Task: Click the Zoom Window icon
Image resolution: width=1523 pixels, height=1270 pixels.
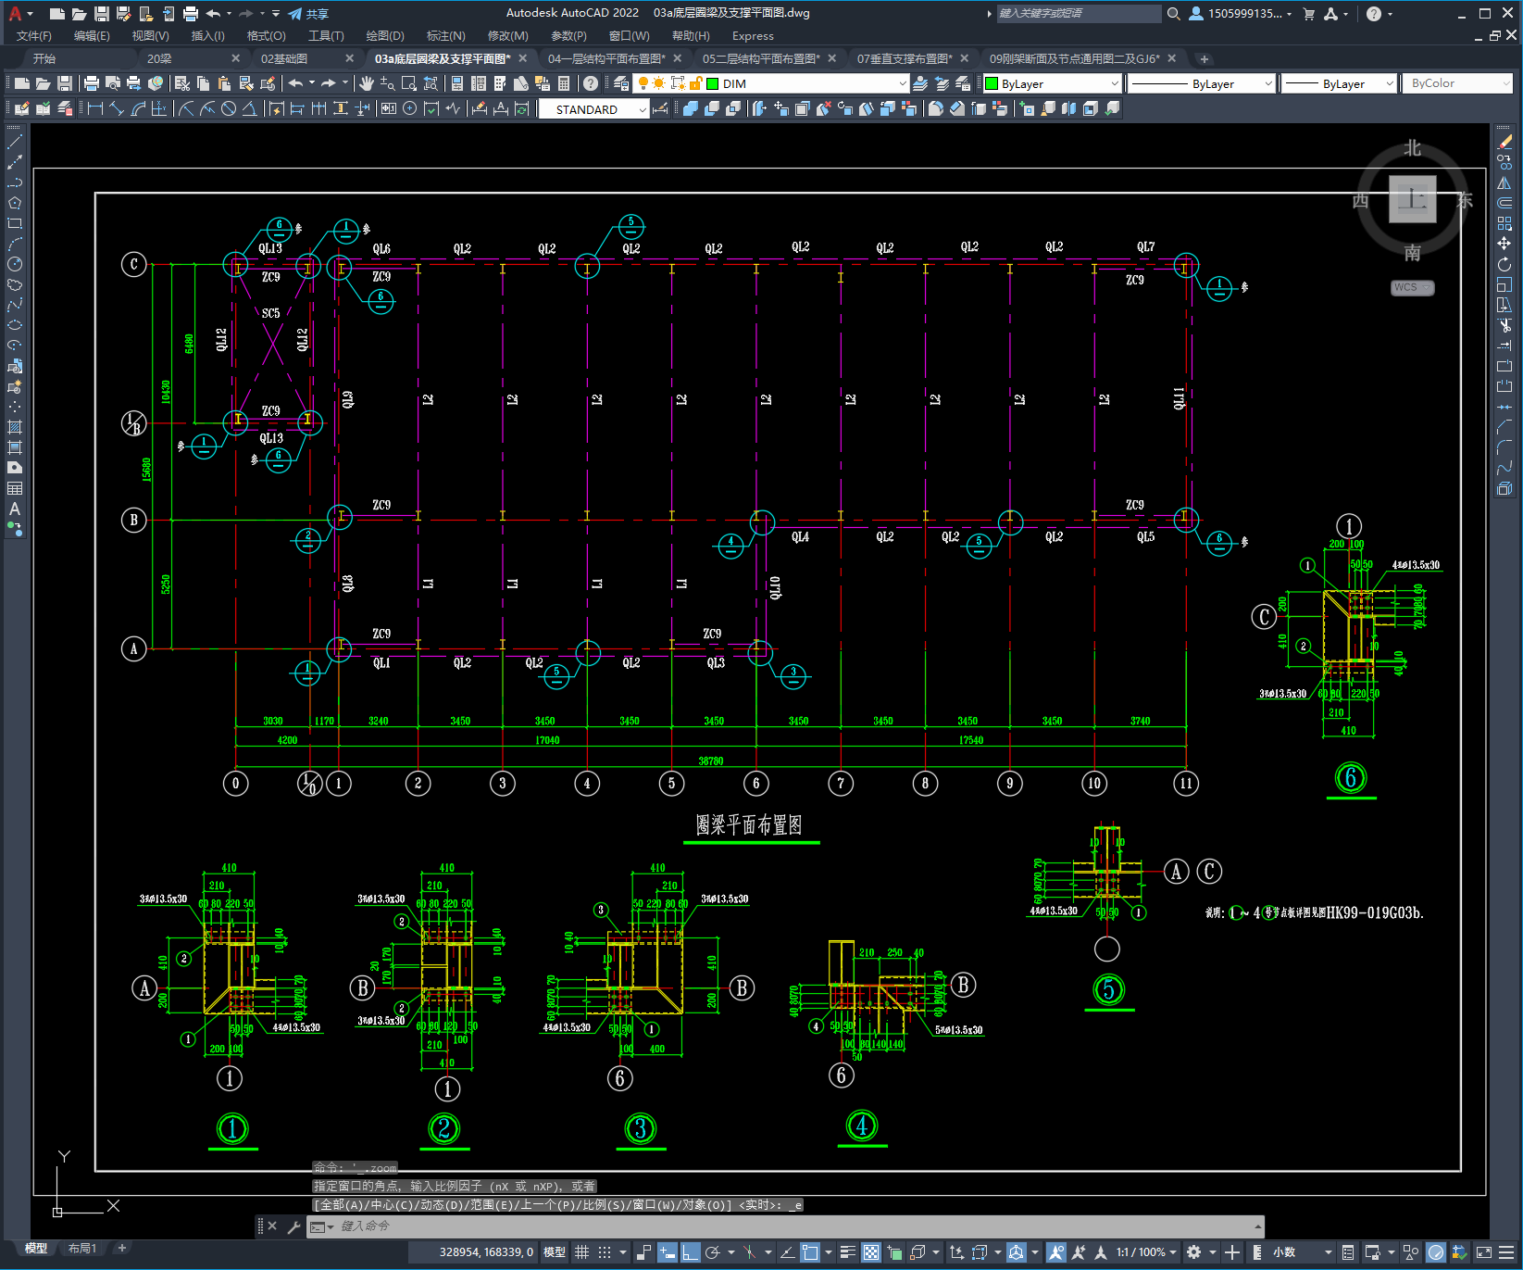Action: 409,83
